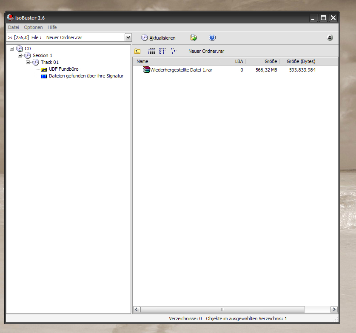The width and height of the screenshot is (356, 333).
Task: Switch to details list view icon
Action: pos(152,51)
